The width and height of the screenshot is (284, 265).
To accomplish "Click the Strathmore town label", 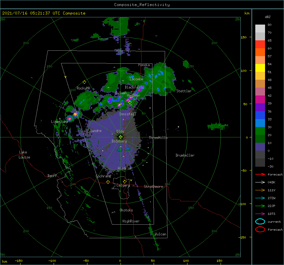I will tap(153, 187).
